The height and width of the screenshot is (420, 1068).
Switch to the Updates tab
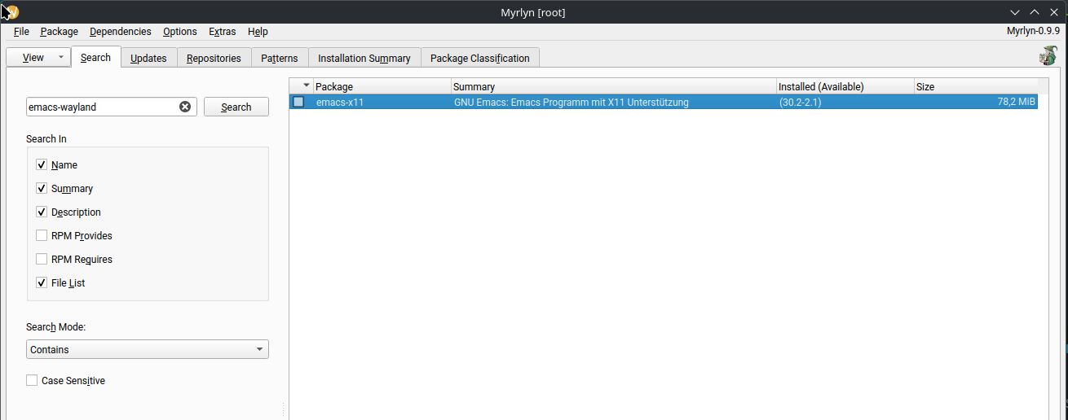pos(148,58)
